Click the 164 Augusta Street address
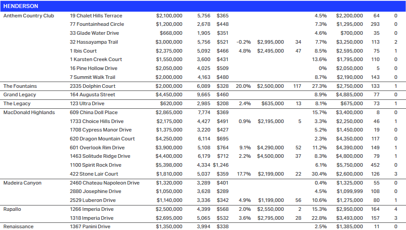406x230 pixels. [92, 94]
